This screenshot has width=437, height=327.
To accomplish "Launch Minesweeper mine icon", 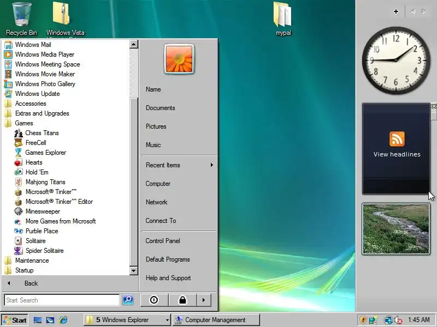I will tap(19, 211).
